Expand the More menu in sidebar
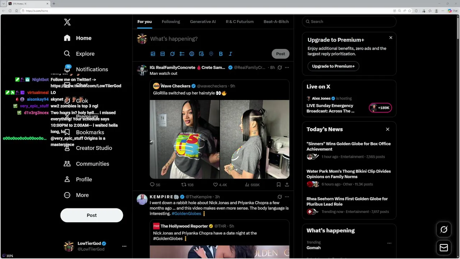This screenshot has height=259, width=460. tap(76, 195)
